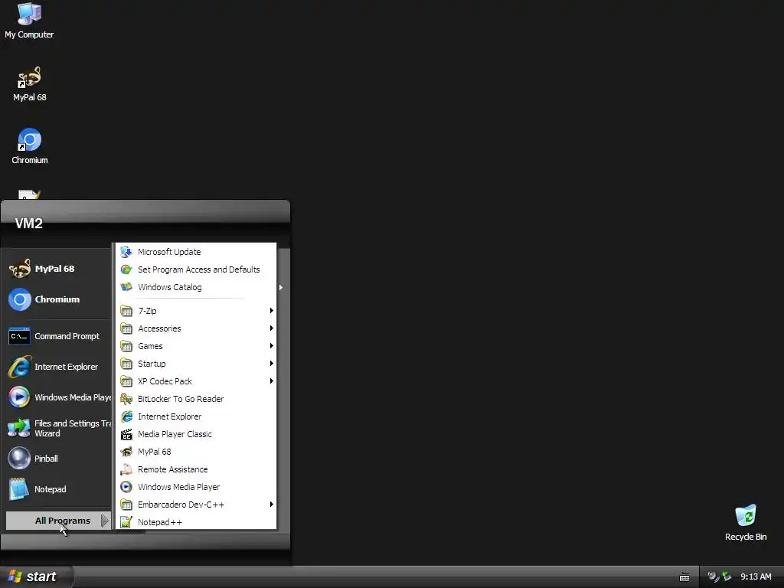784x588 pixels.
Task: Click the second system tray network icon
Action: click(x=727, y=577)
